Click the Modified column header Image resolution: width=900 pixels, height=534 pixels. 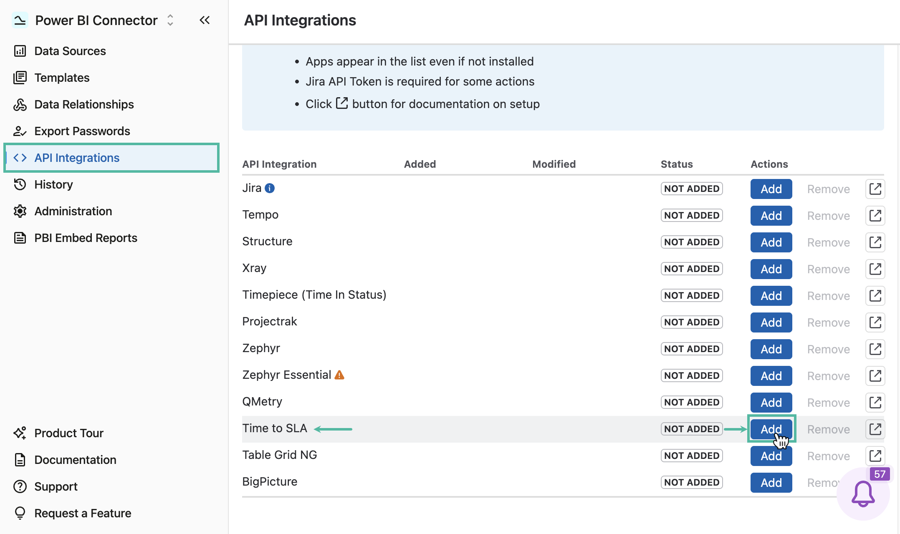554,164
